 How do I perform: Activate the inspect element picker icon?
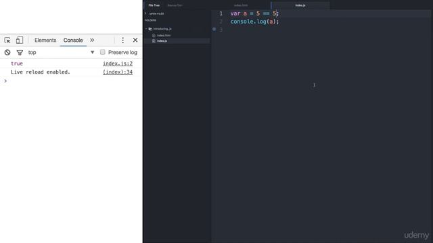click(x=7, y=40)
